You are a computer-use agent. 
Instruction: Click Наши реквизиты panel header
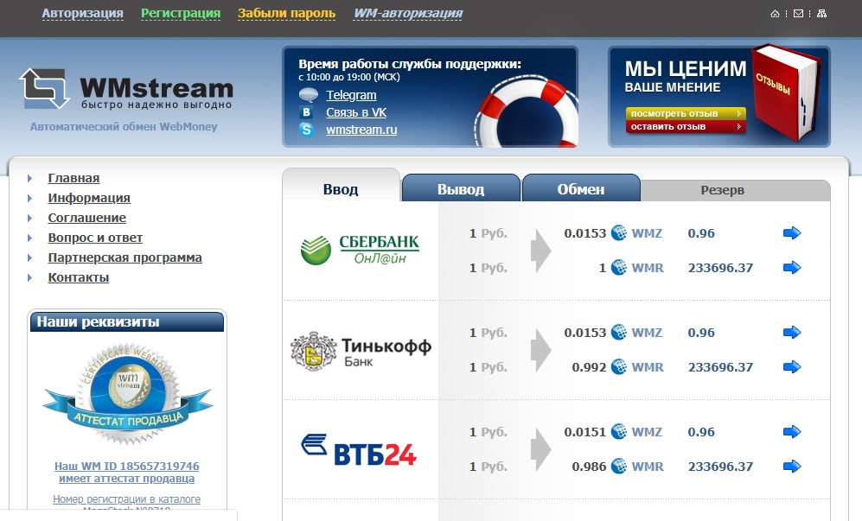coord(127,321)
